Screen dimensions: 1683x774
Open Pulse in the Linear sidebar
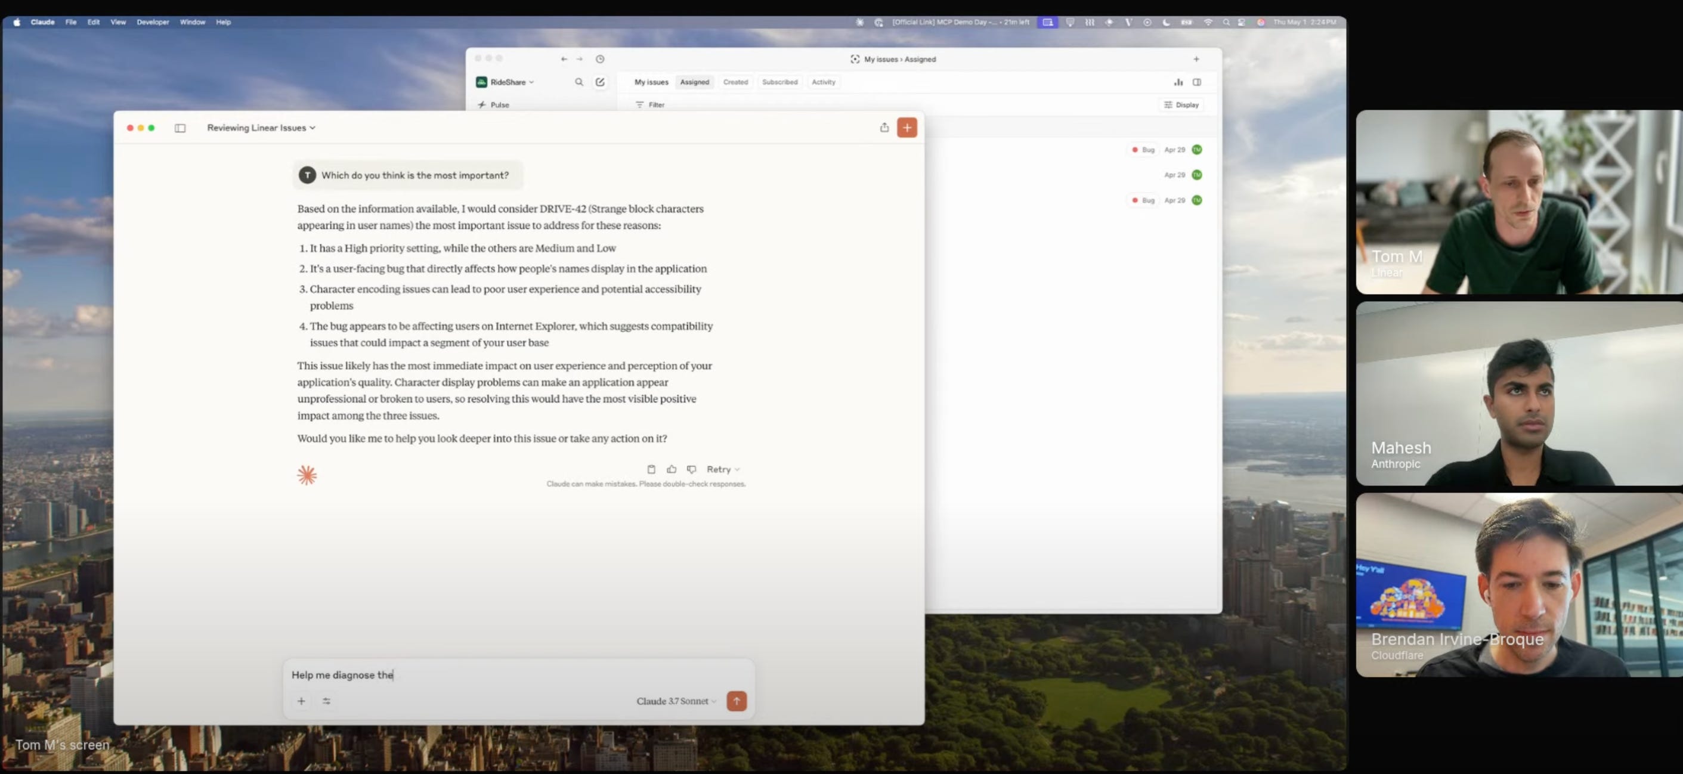pyautogui.click(x=493, y=104)
